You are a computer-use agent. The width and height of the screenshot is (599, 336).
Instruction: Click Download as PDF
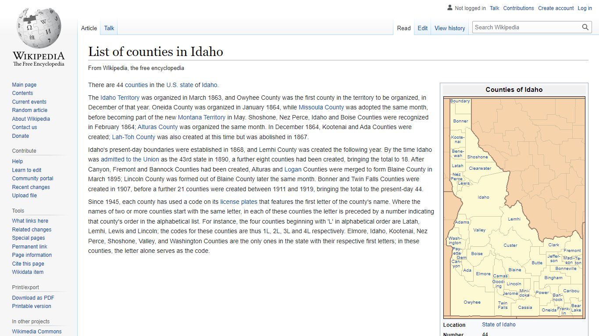(x=33, y=298)
